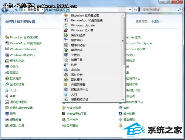
Task: Click the 颜色管理 icon
Action: 120,113
